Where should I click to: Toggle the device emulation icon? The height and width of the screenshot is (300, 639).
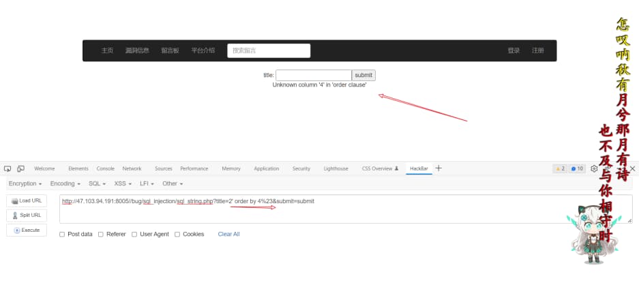pos(20,169)
